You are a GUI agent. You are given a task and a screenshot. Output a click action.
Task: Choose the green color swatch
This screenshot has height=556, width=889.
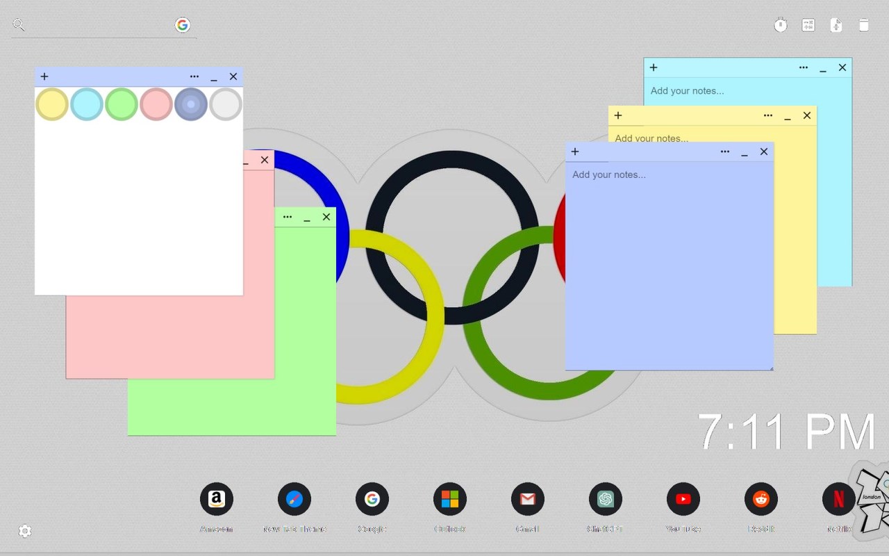[122, 104]
